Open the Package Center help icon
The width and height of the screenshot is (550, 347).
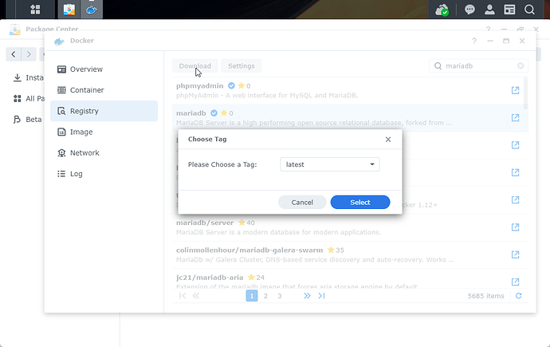coord(489,30)
